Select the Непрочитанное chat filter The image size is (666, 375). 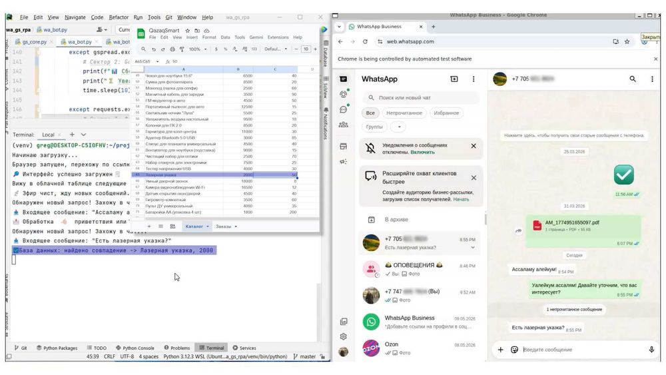(x=404, y=113)
